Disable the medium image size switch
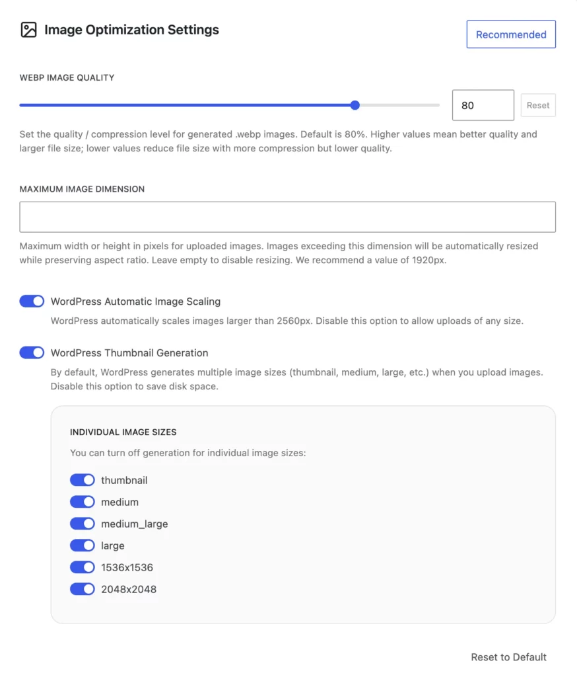The width and height of the screenshot is (577, 677). coord(83,502)
